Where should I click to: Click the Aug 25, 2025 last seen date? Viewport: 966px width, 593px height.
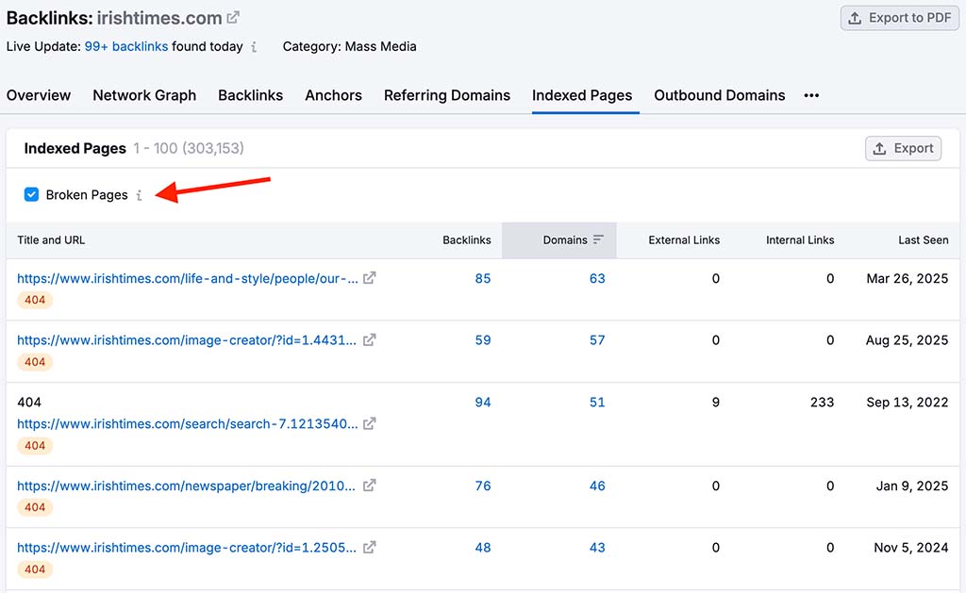(907, 340)
